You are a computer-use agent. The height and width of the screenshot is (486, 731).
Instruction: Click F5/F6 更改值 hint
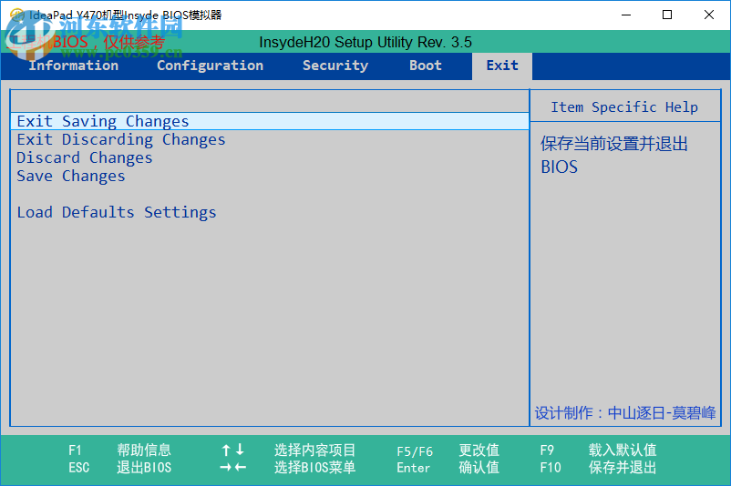(448, 451)
